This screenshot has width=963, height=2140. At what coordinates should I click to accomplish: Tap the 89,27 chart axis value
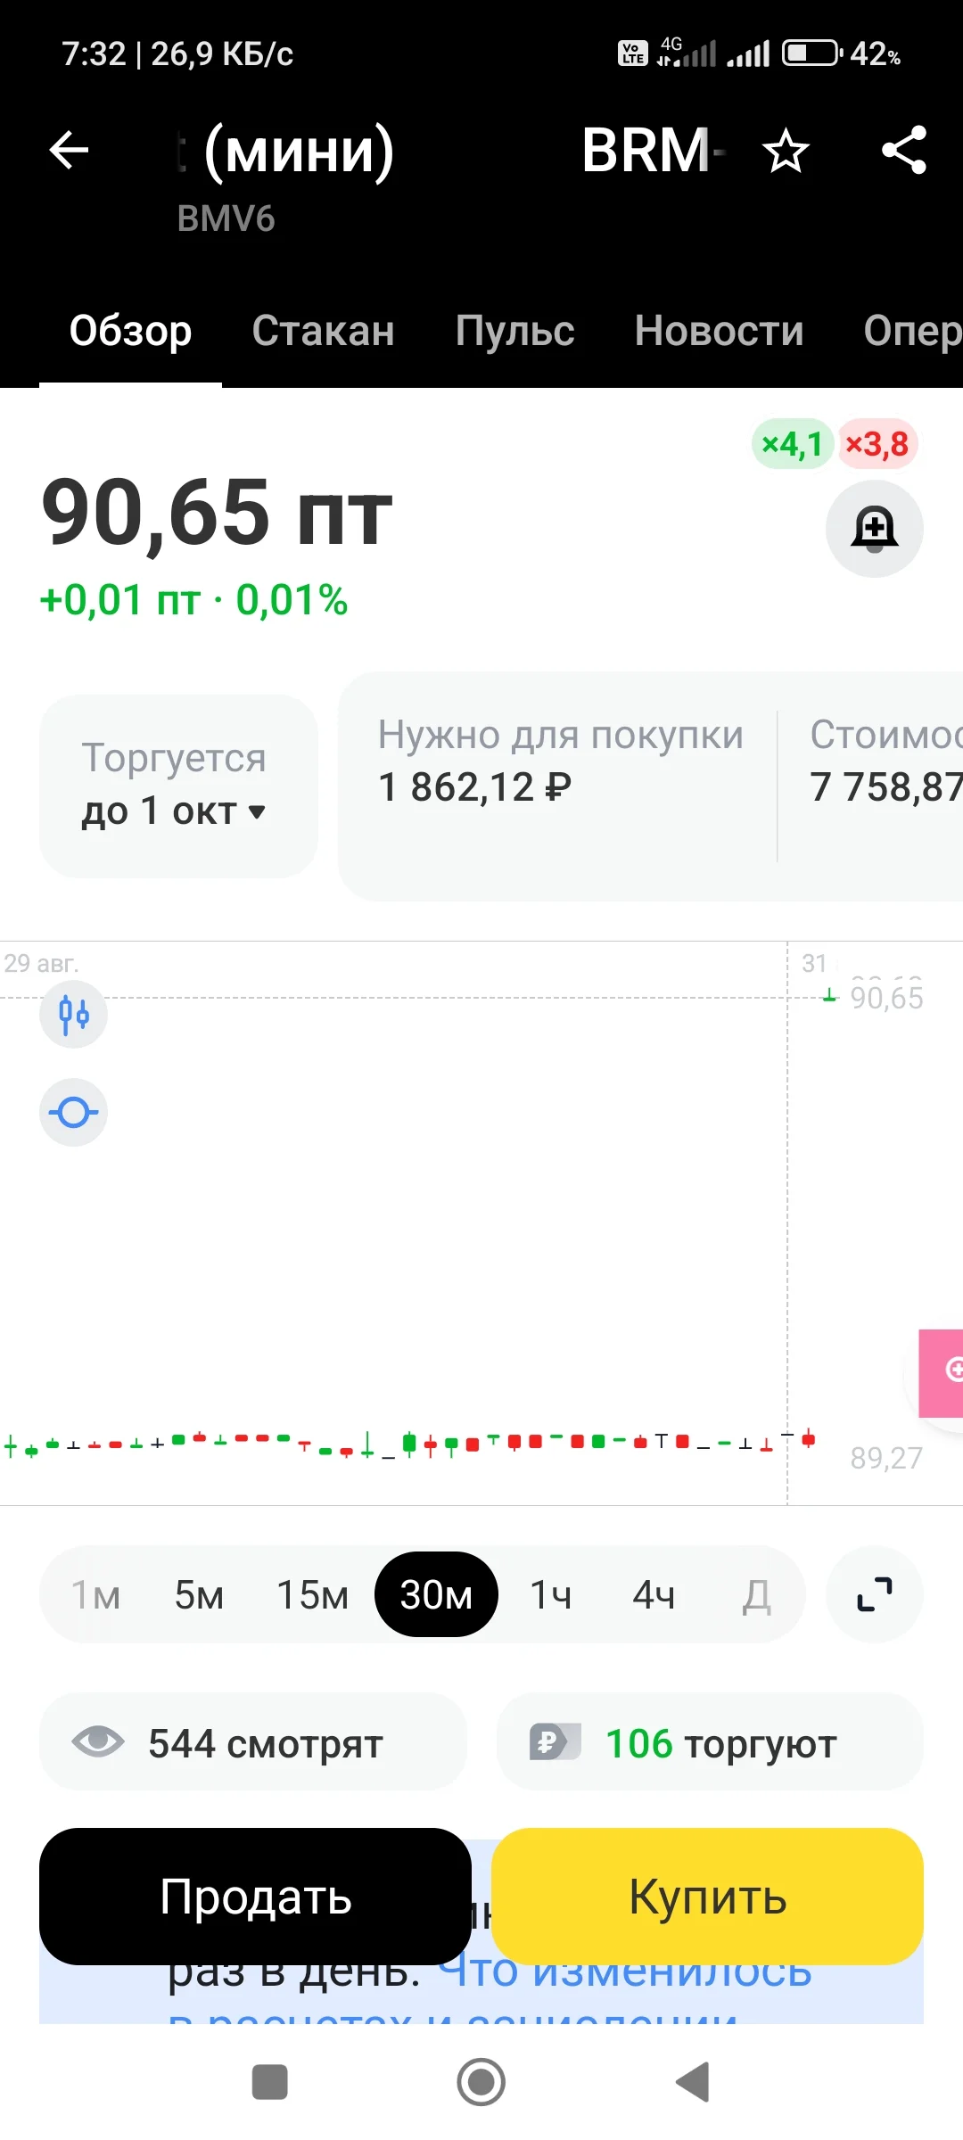tap(886, 1458)
